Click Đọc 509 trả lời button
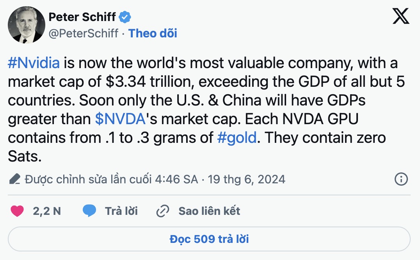The width and height of the screenshot is (420, 260). (x=209, y=239)
